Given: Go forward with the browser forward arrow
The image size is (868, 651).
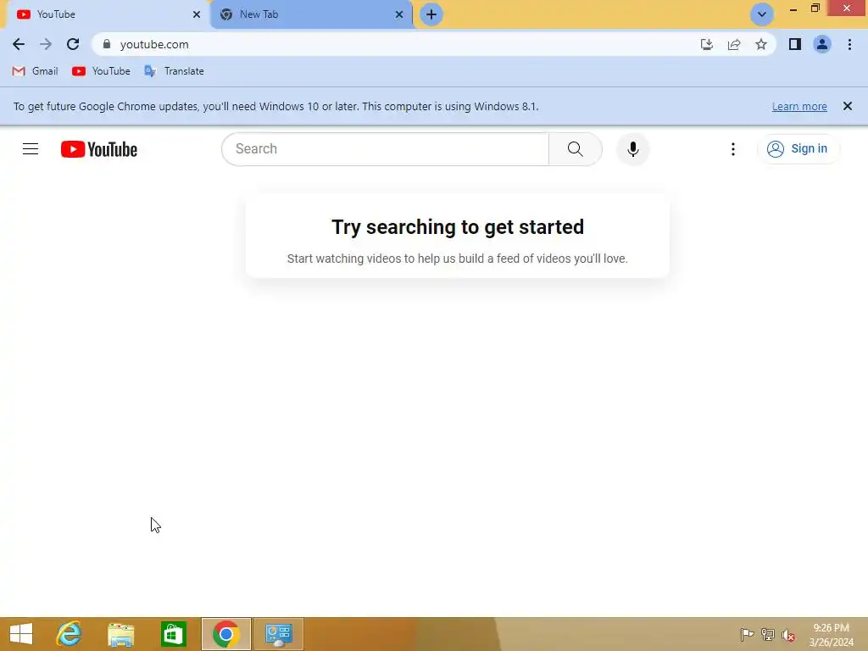Looking at the screenshot, I should tap(46, 44).
